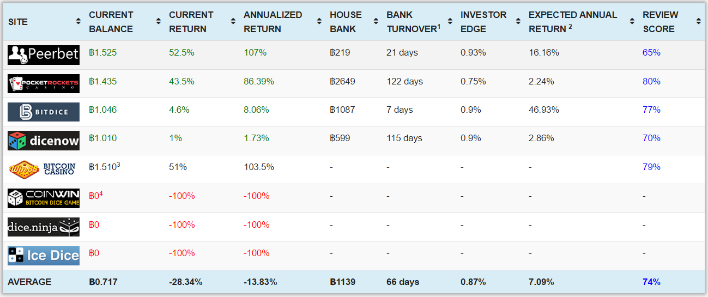Sort by Current Balance column arrows

tap(159, 22)
